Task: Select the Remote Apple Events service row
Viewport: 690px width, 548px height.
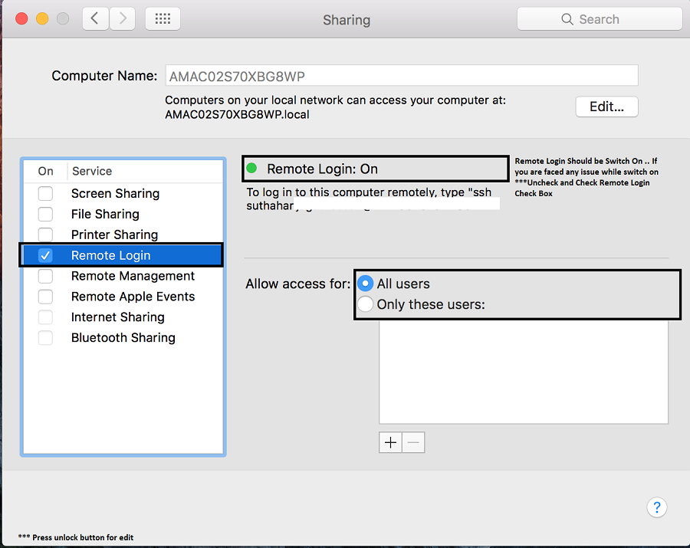Action: coord(123,297)
